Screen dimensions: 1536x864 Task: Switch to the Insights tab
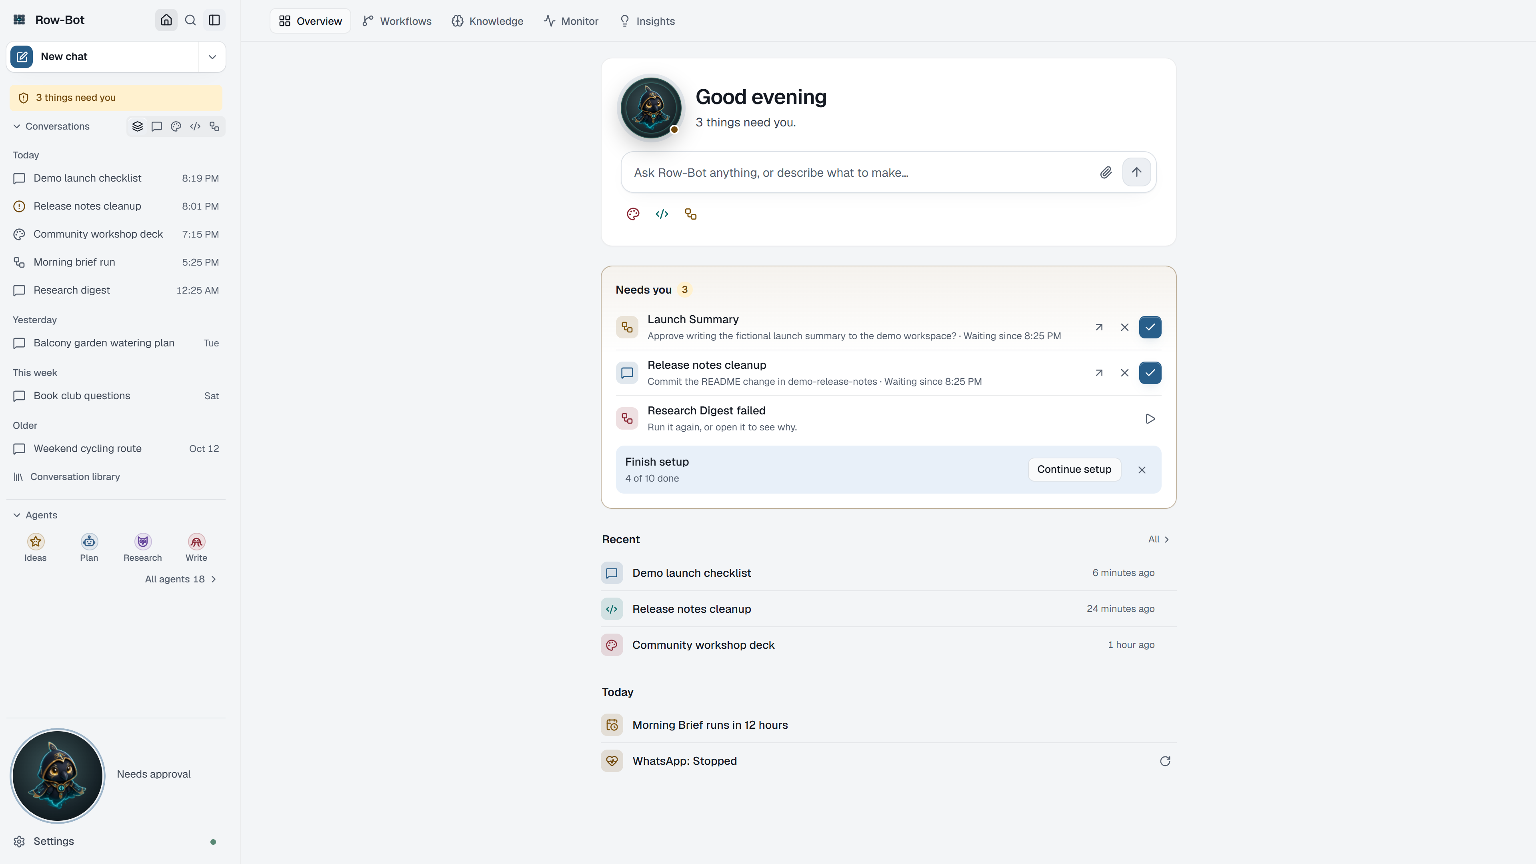click(x=647, y=21)
